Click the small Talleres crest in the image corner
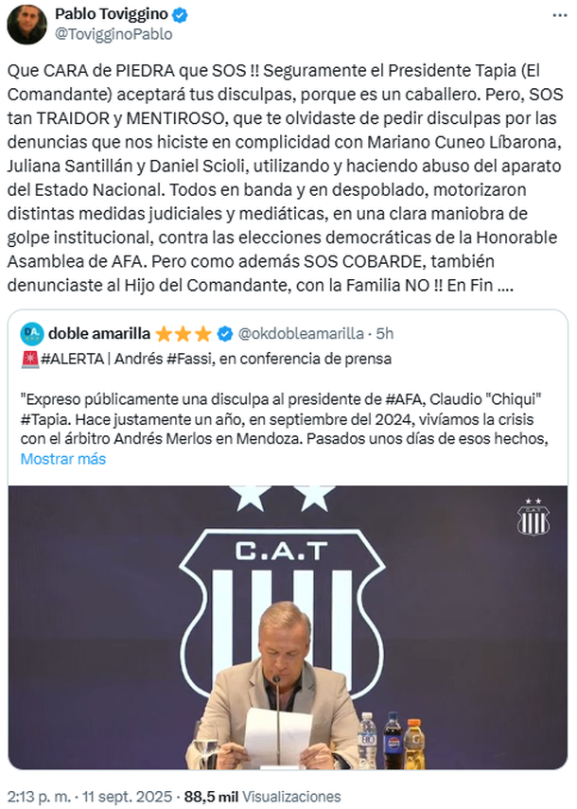The height and width of the screenshot is (809, 577). pos(533,517)
